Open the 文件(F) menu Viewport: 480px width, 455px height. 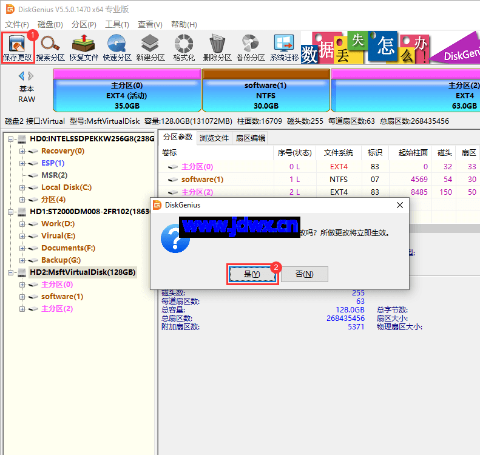[17, 24]
